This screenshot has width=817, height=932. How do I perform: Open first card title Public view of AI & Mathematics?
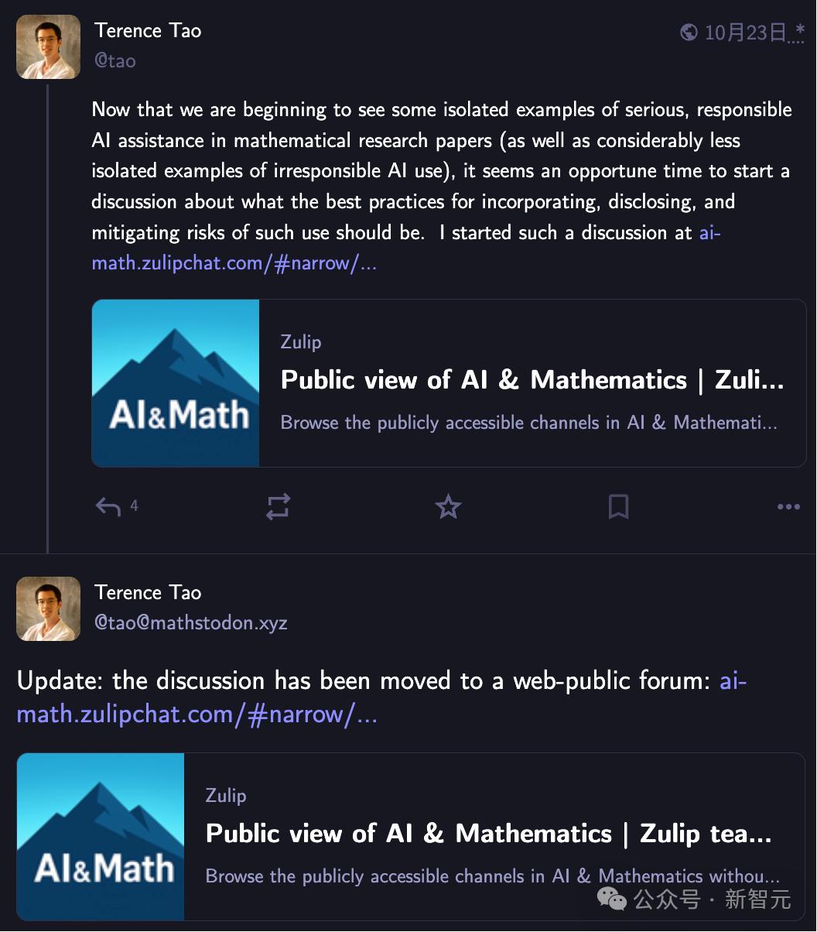pos(532,380)
